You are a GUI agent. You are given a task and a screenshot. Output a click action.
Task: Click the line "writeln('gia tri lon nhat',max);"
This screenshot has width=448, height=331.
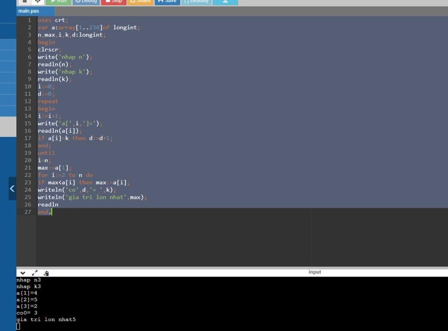coord(92,197)
